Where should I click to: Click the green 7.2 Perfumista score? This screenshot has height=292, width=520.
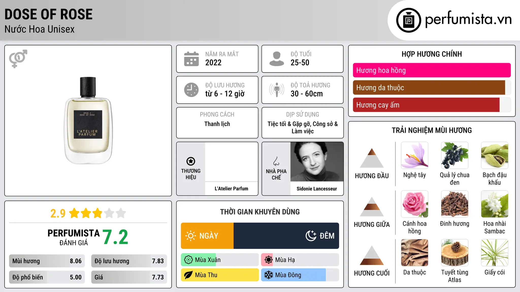coord(116,237)
